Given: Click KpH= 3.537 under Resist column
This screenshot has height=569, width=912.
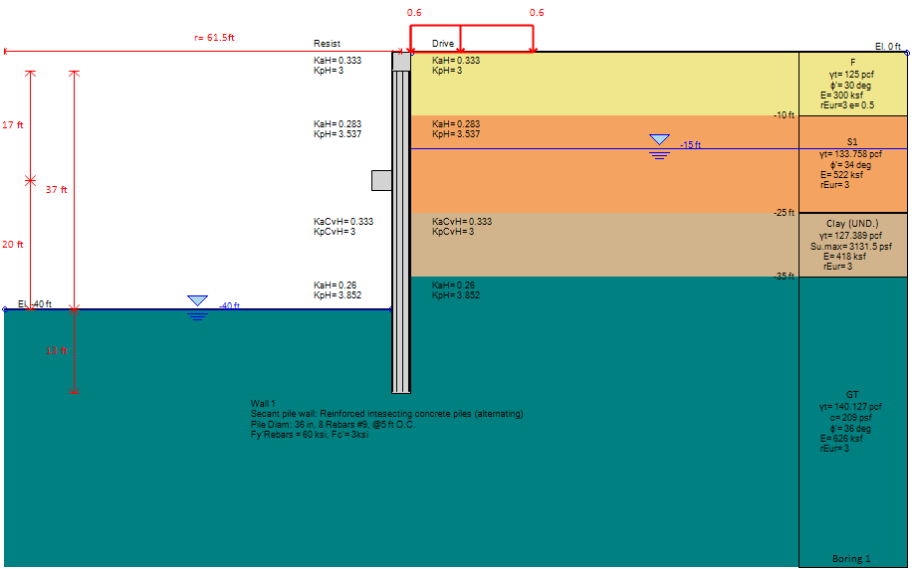Looking at the screenshot, I should (x=338, y=134).
